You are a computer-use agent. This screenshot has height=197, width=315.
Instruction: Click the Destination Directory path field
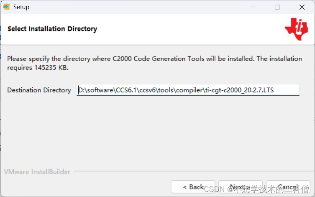coord(188,90)
